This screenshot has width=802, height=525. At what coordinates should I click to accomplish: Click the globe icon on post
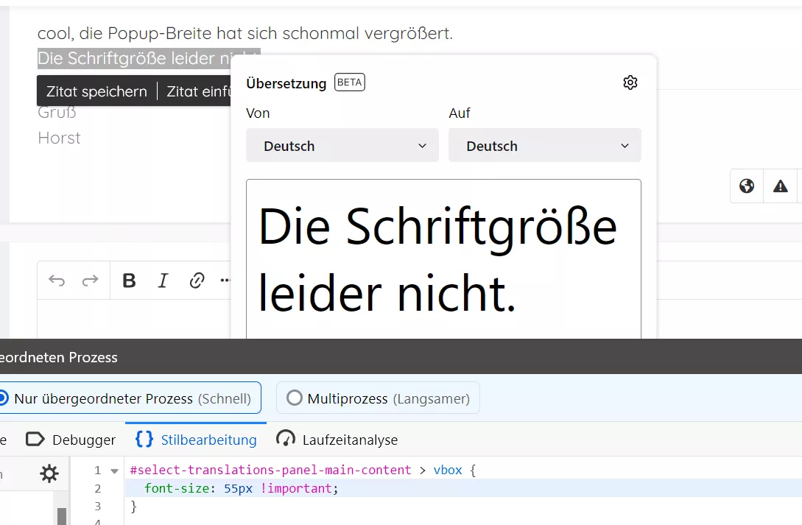pos(746,186)
